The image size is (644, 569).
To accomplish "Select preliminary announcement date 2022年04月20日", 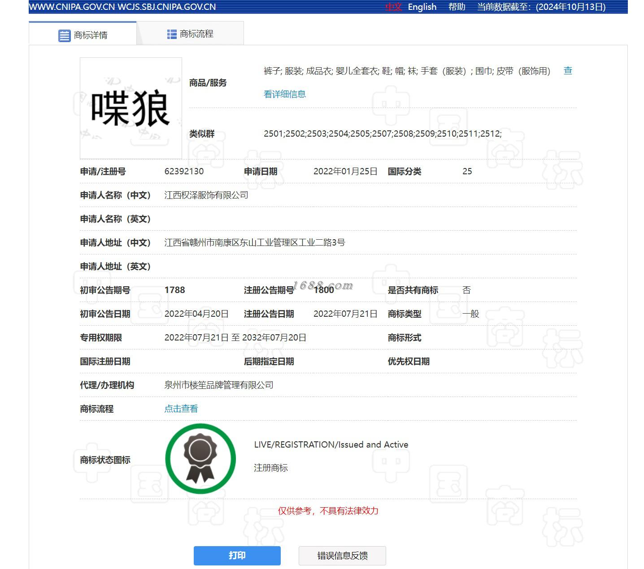I will pyautogui.click(x=196, y=314).
